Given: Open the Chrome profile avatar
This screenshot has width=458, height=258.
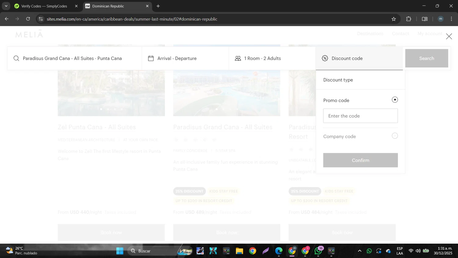Looking at the screenshot, I should [441, 19].
